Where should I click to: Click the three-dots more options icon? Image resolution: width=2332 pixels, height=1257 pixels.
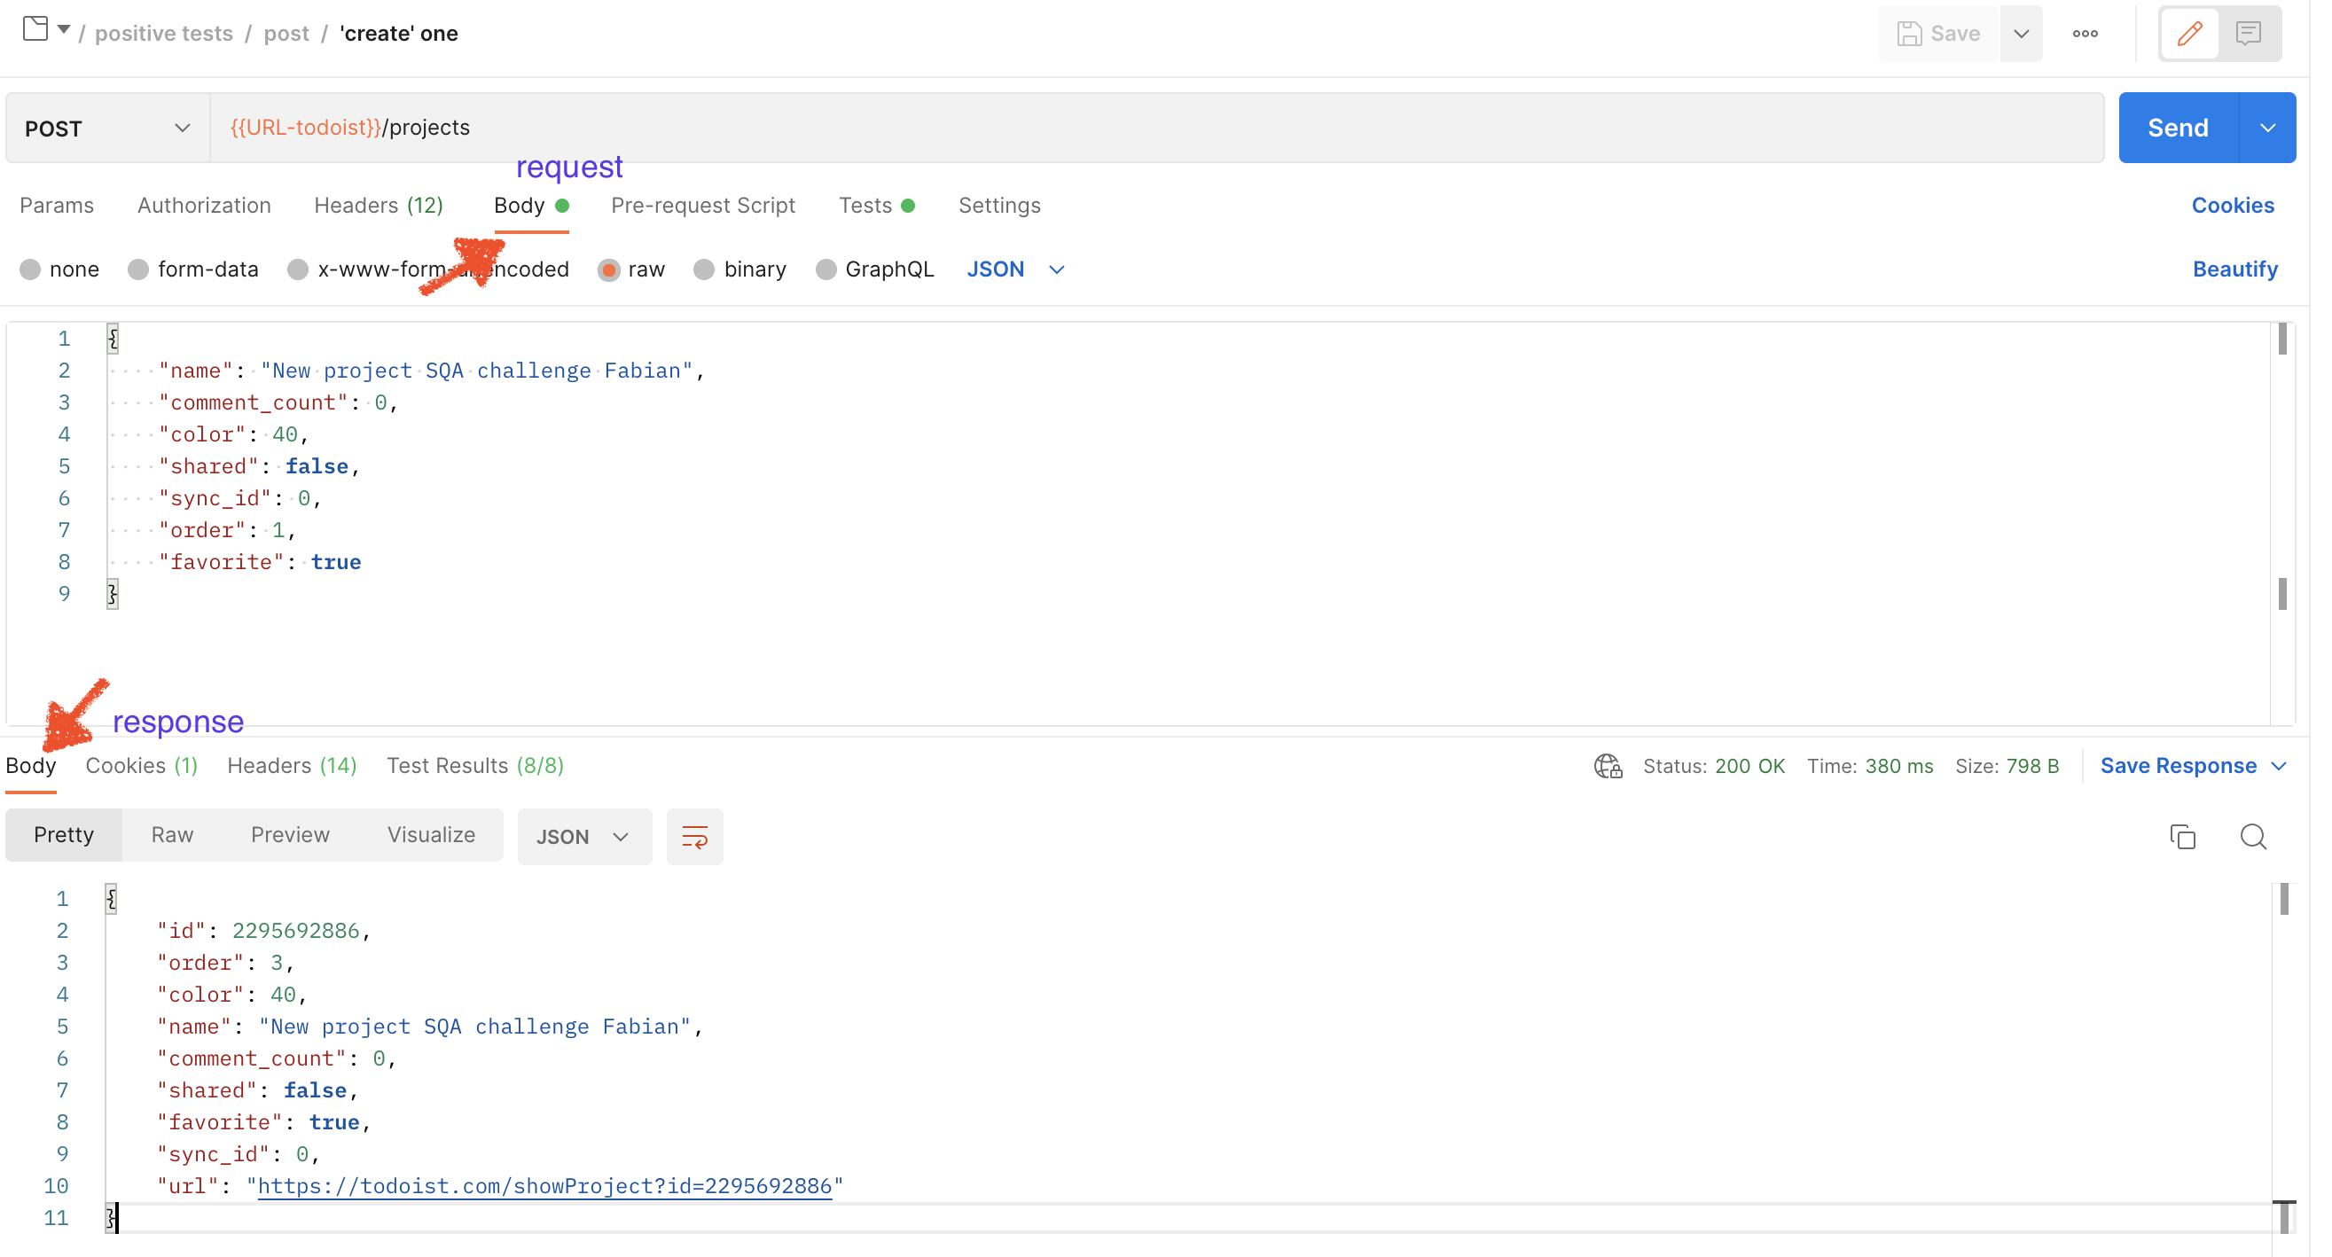pos(2085,34)
